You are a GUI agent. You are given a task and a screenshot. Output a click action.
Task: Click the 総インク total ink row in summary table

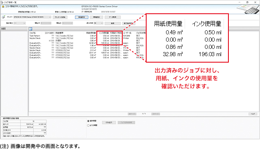tap(24, 124)
